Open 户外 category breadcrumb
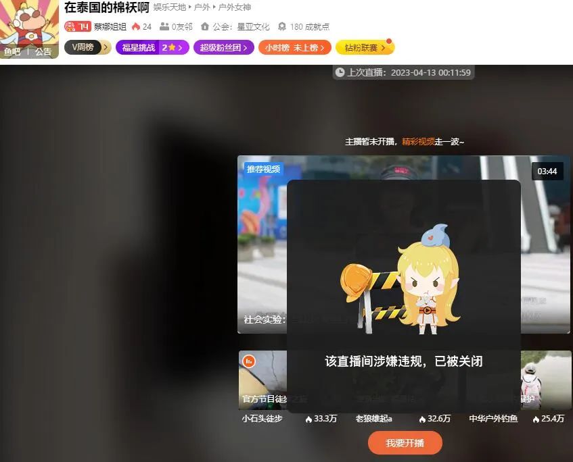Image resolution: width=573 pixels, height=462 pixels. pos(202,7)
